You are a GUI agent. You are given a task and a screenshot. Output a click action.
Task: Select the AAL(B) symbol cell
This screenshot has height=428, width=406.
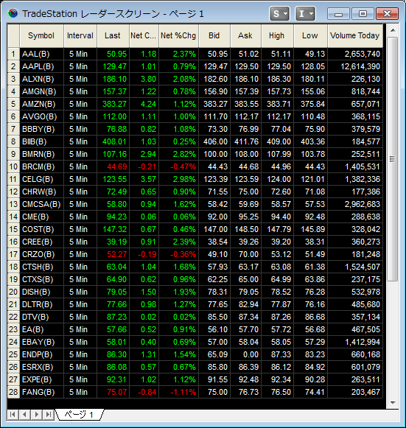(41, 54)
